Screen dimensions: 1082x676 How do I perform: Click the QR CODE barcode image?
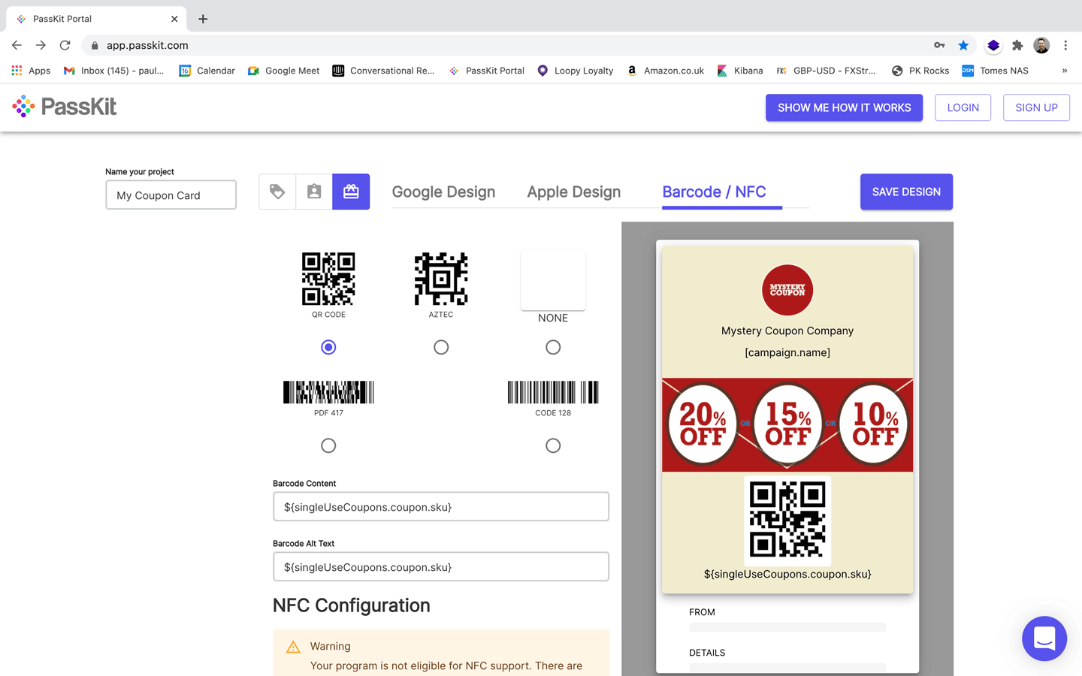pyautogui.click(x=328, y=279)
